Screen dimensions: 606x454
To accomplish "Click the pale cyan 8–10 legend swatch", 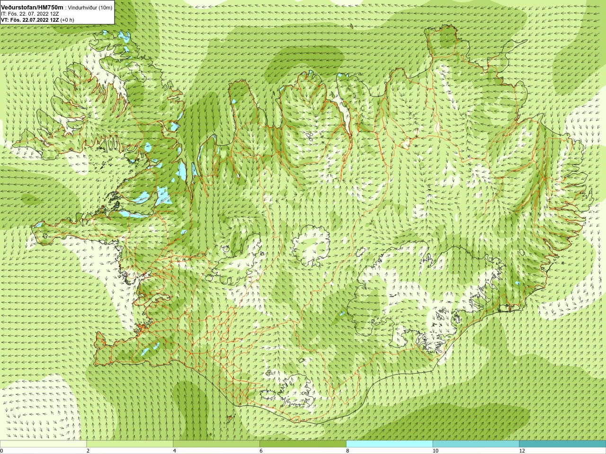I will point(390,444).
